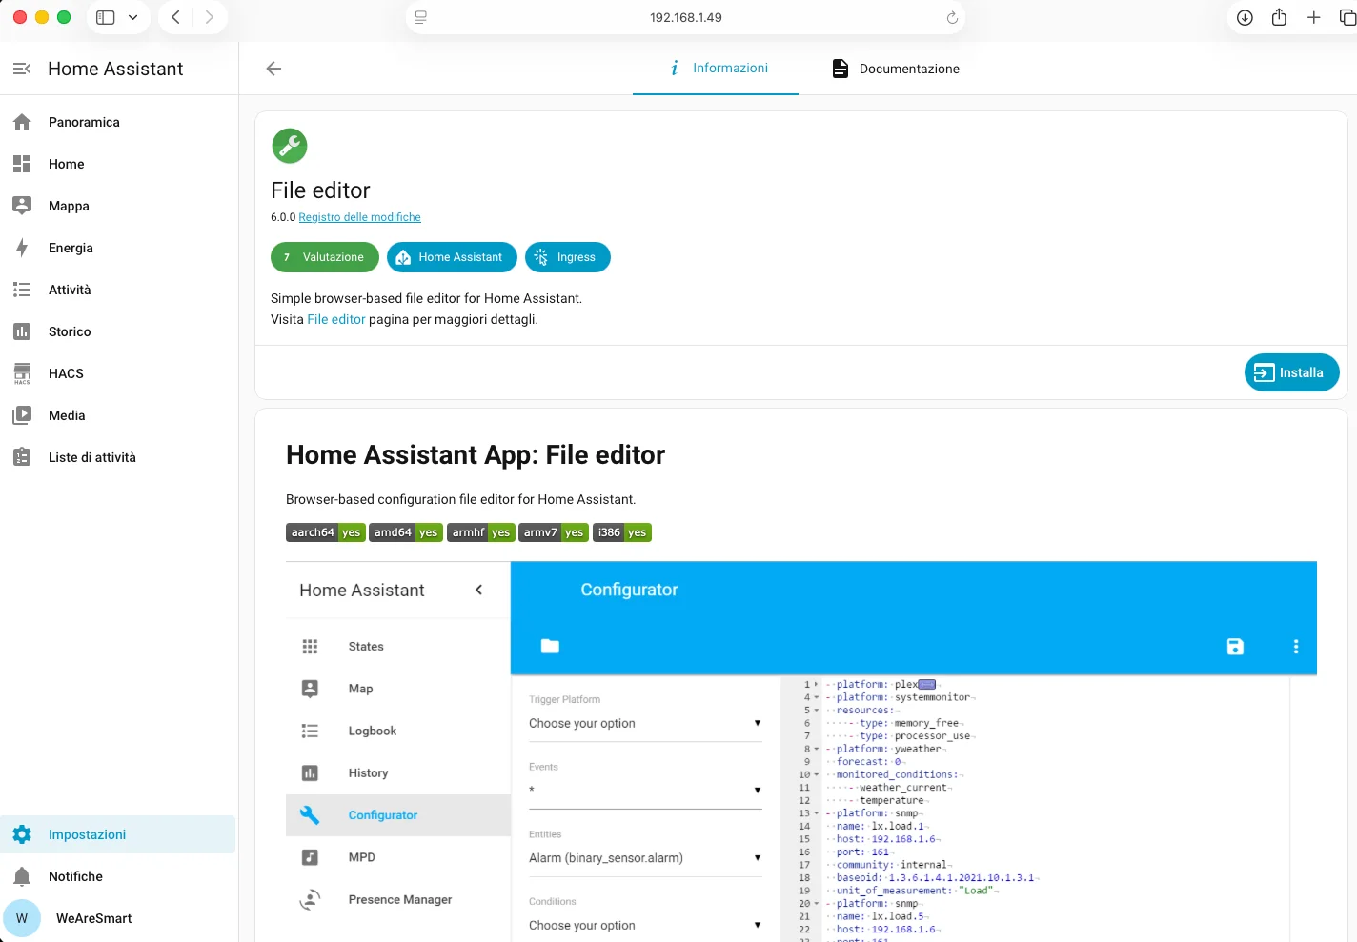This screenshot has width=1357, height=942.
Task: Click the Configurator folder icon
Action: [550, 646]
